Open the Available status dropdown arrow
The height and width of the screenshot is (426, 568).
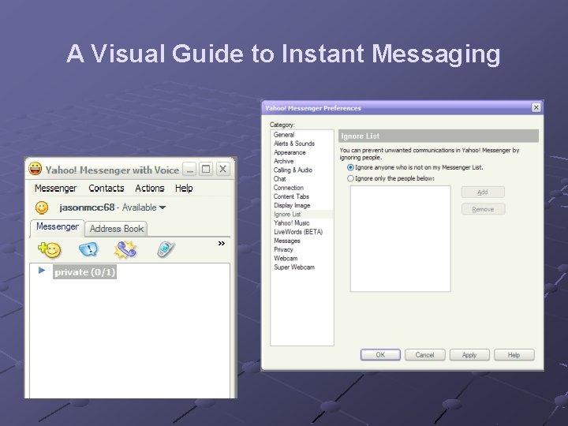[163, 207]
